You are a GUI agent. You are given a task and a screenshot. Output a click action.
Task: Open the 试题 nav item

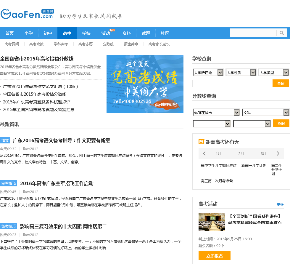146,33
